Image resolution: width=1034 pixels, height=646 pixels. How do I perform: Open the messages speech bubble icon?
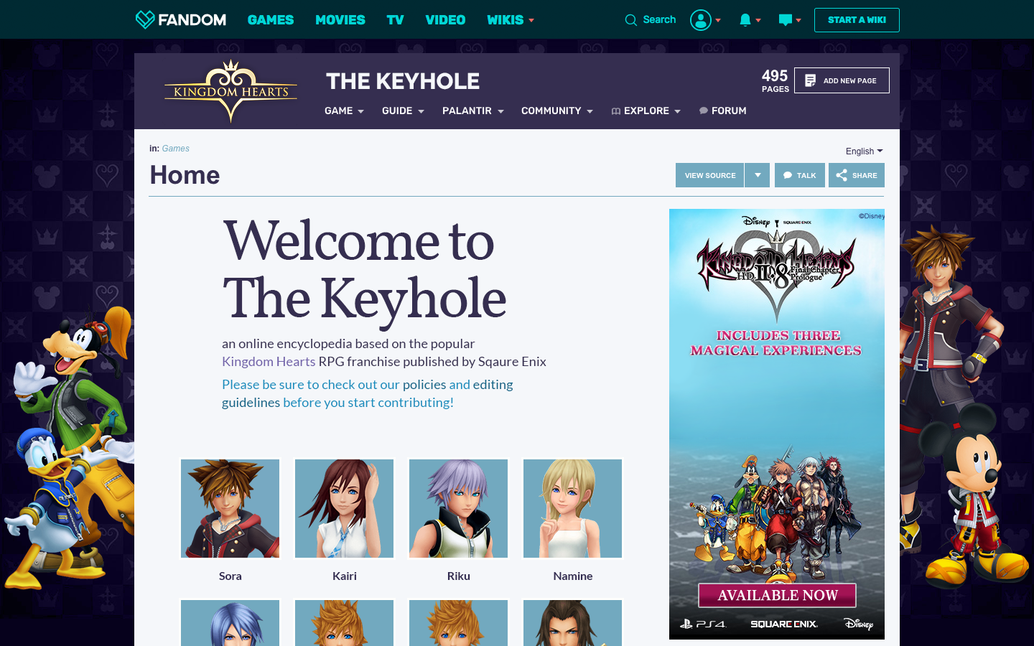[x=786, y=20]
